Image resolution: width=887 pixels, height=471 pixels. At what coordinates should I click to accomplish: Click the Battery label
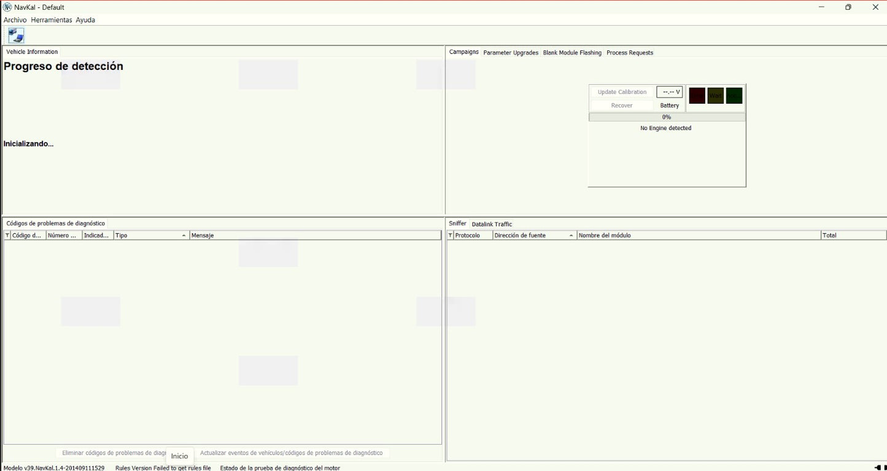pyautogui.click(x=670, y=105)
